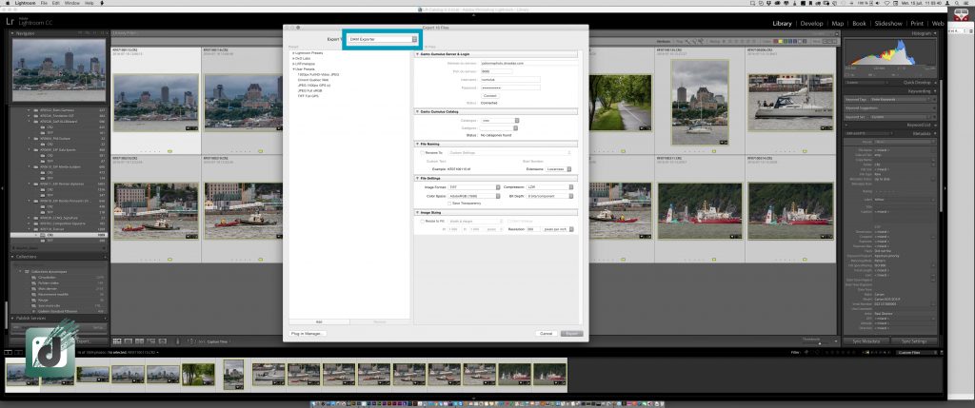
Task: Open the Category dropdown
Action: pyautogui.click(x=500, y=128)
